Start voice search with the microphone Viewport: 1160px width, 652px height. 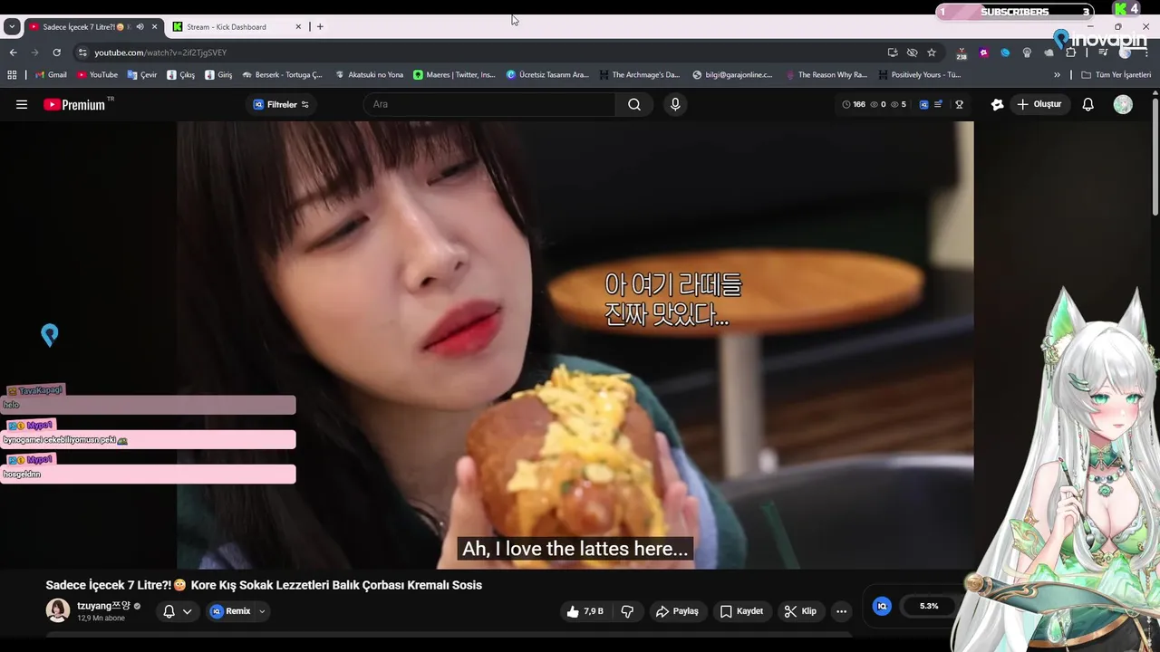pos(675,104)
